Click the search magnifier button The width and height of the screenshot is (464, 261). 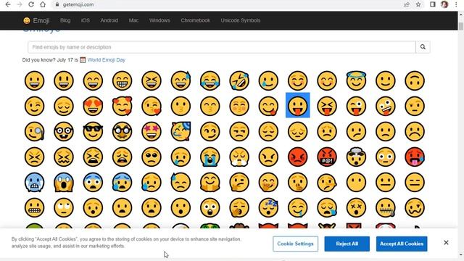423,47
